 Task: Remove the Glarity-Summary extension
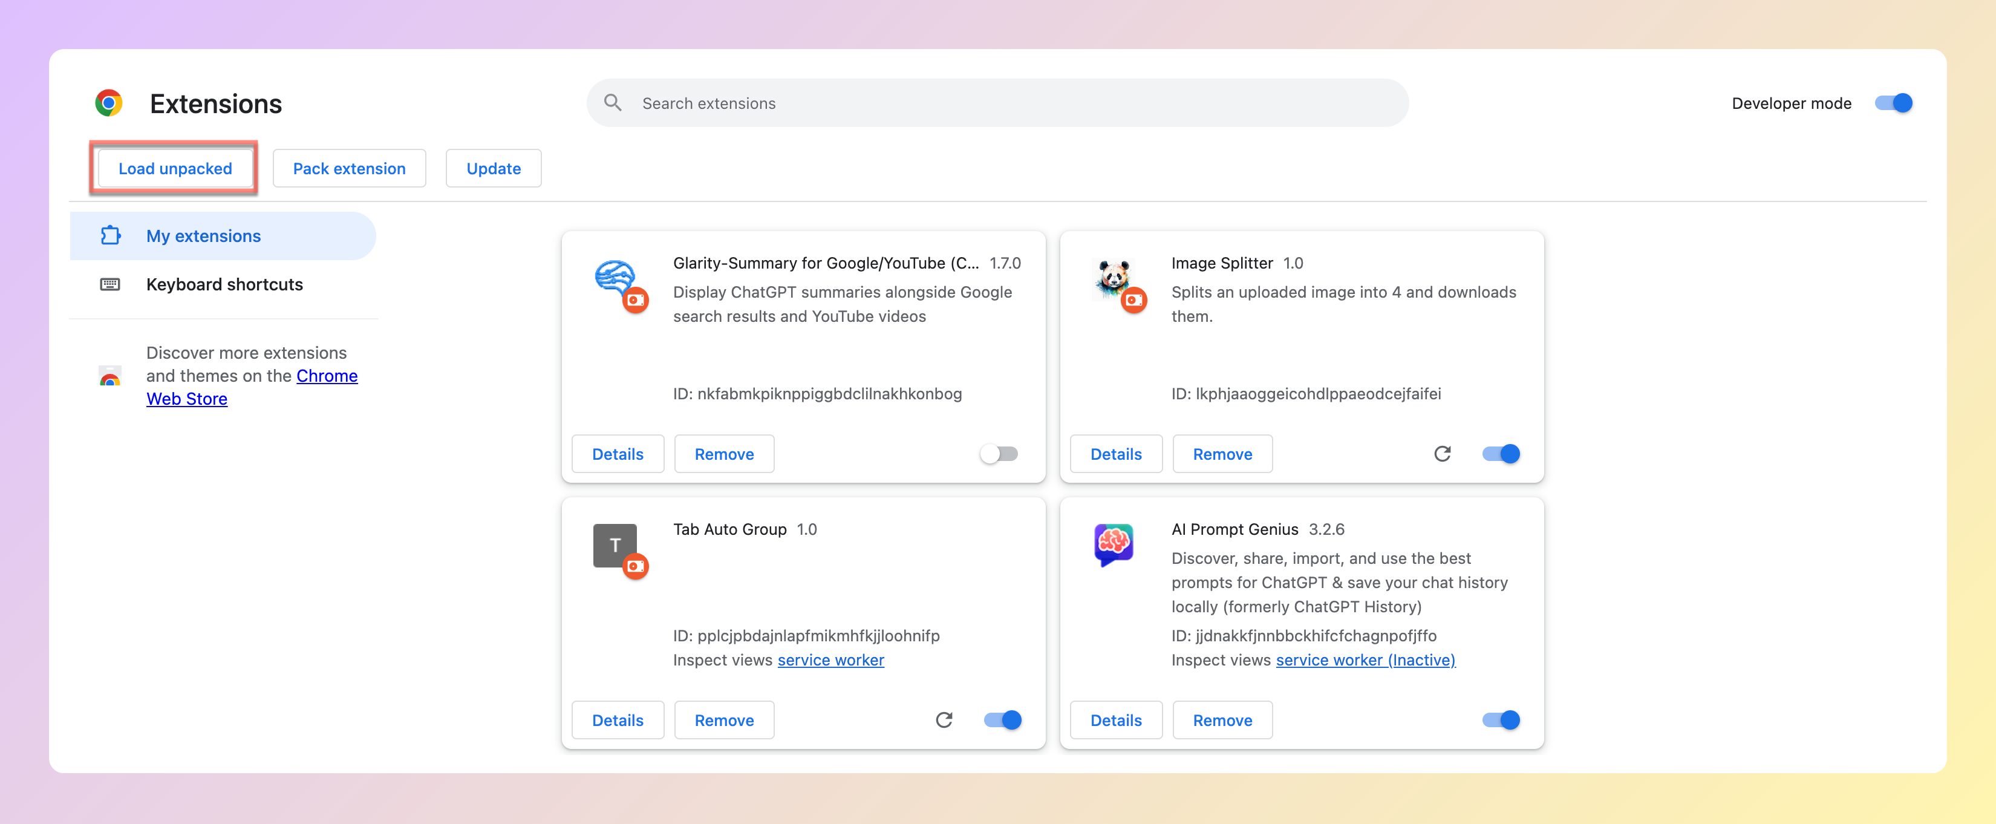pos(724,454)
